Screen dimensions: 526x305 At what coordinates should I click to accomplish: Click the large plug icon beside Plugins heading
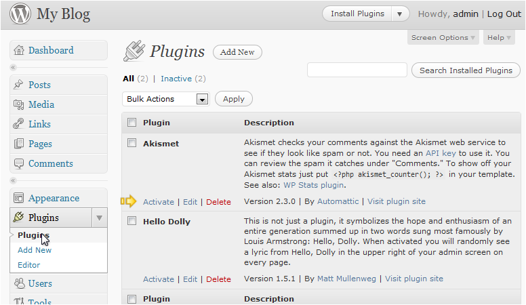point(134,52)
